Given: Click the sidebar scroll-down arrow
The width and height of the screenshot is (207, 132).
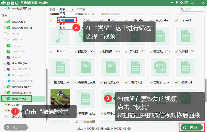Looking at the screenshot, I should (x=46, y=121).
